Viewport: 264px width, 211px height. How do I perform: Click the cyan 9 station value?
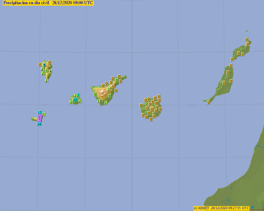pos(44,65)
